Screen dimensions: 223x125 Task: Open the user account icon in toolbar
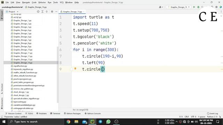tap(161, 7)
